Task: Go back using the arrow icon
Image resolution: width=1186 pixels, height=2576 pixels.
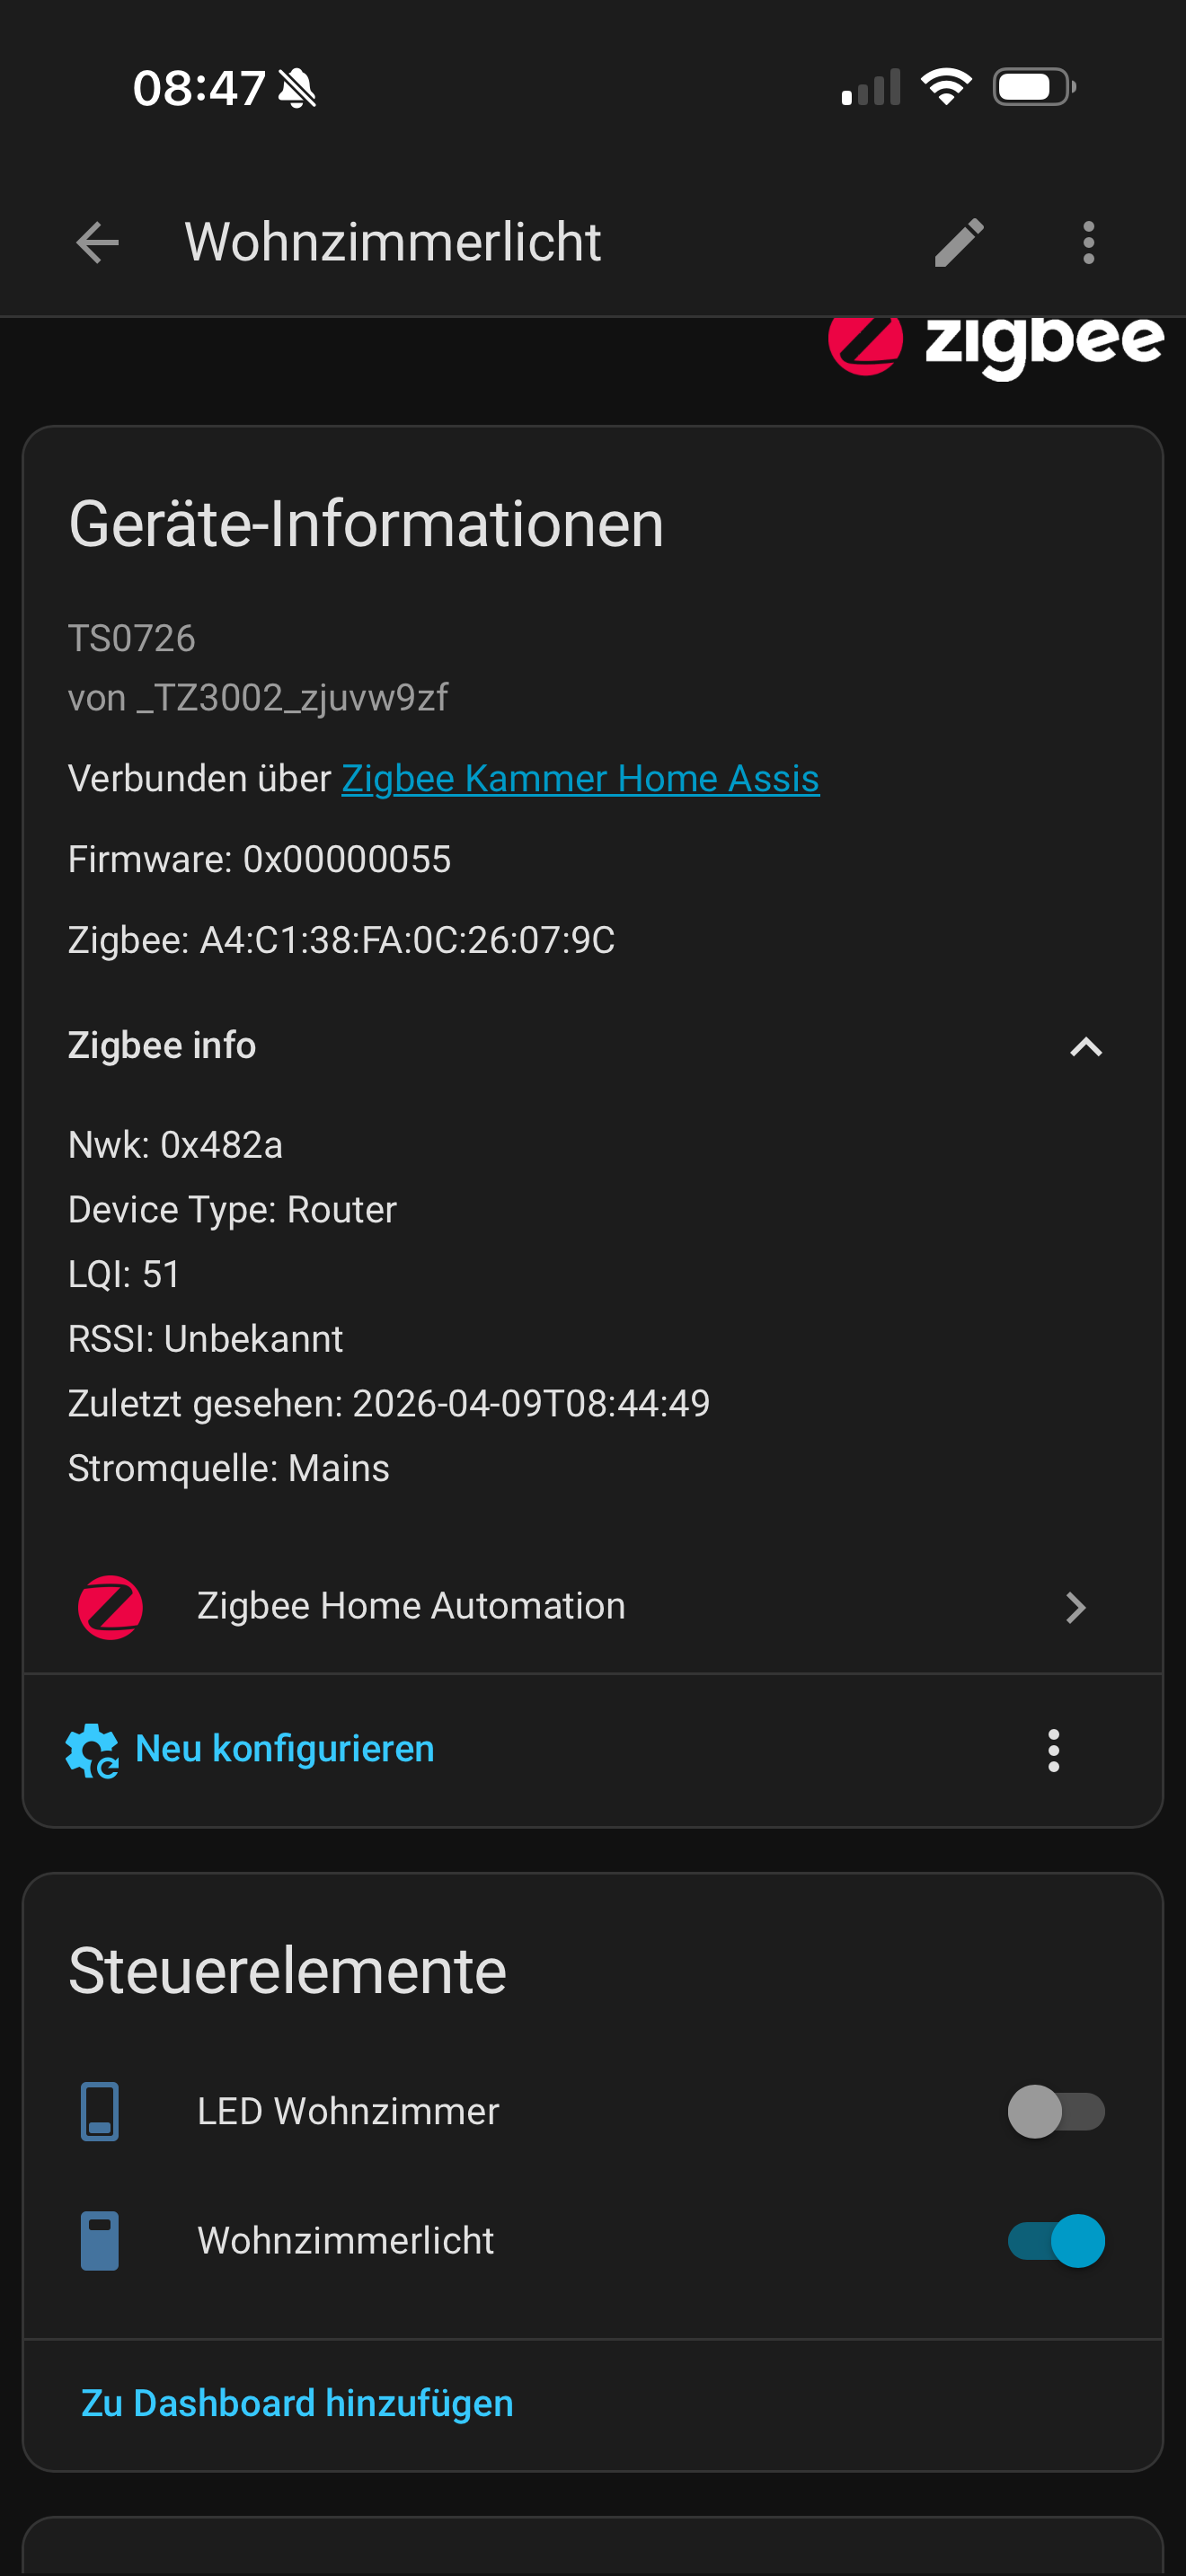Action: coord(97,243)
